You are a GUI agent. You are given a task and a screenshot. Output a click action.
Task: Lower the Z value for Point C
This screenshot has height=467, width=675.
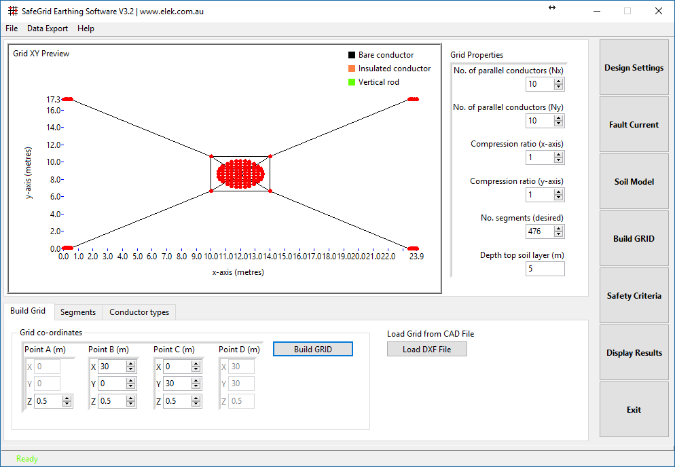[x=196, y=404]
